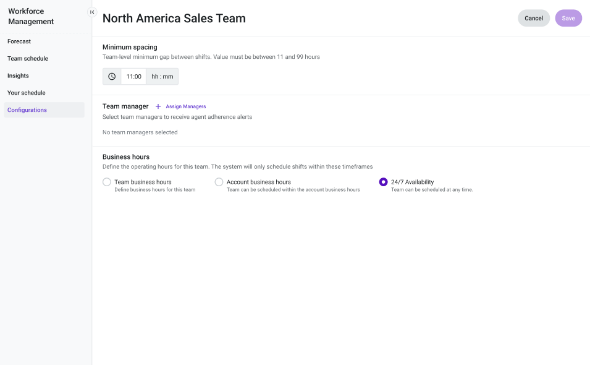Cancel the team configuration changes
This screenshot has height=365, width=590.
534,18
